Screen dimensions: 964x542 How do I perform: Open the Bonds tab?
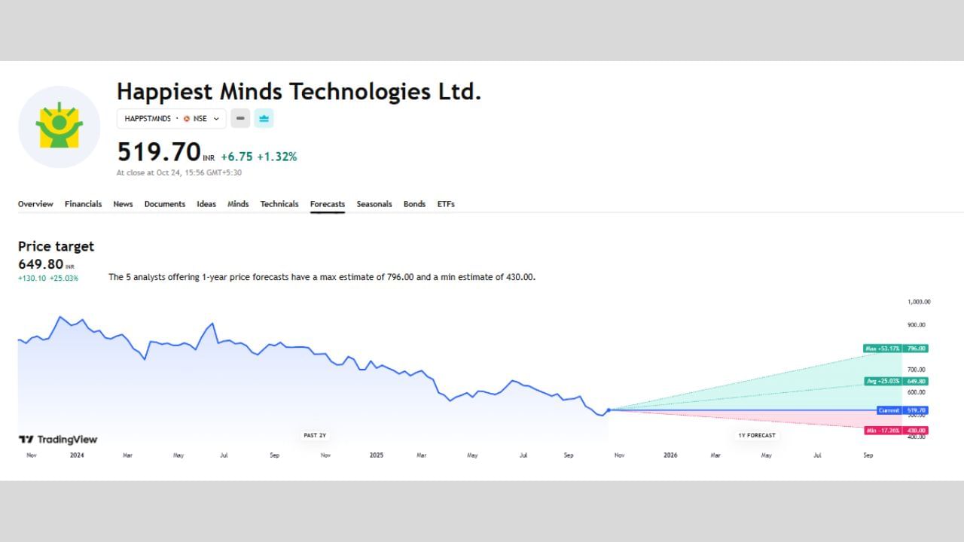click(414, 203)
